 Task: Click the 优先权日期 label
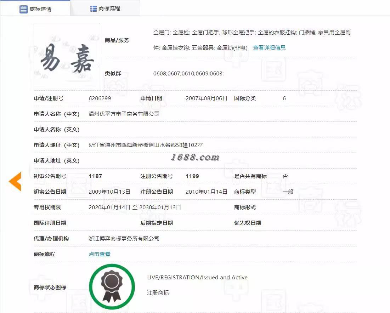(x=248, y=223)
